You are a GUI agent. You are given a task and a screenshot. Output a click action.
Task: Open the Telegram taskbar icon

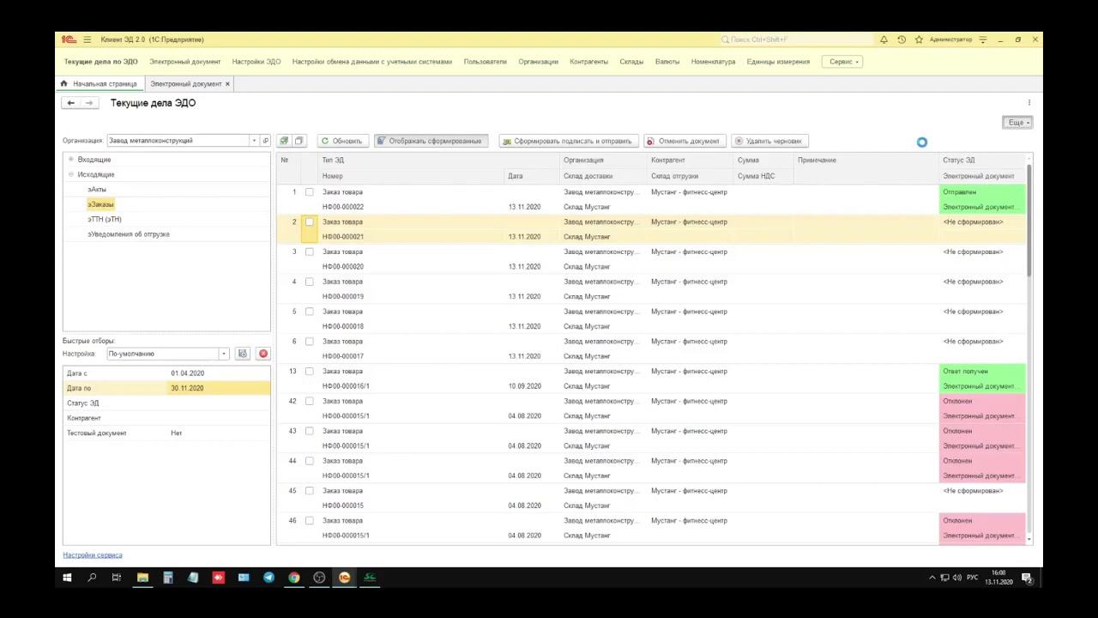pyautogui.click(x=268, y=578)
